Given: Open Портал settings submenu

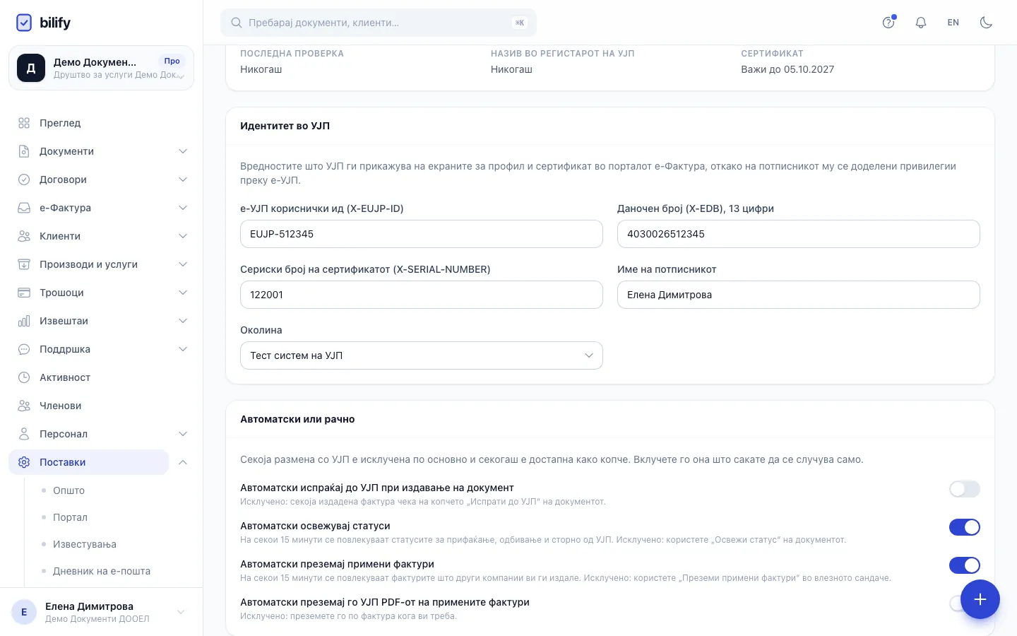Looking at the screenshot, I should coord(70,517).
